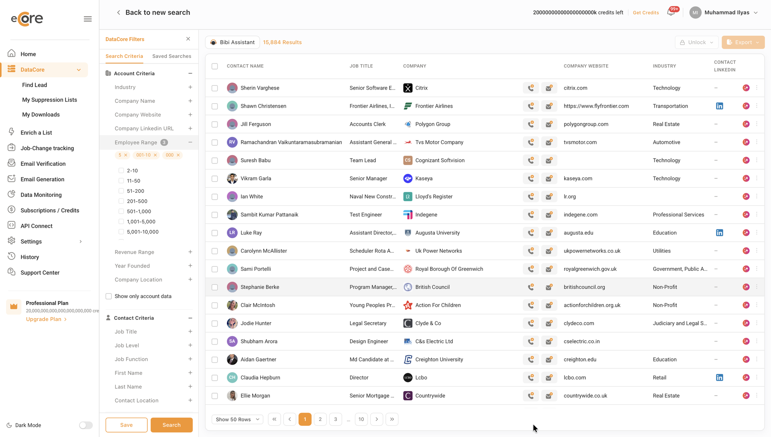Image resolution: width=771 pixels, height=437 pixels.
Task: Expand the Industry filter
Action: [190, 87]
